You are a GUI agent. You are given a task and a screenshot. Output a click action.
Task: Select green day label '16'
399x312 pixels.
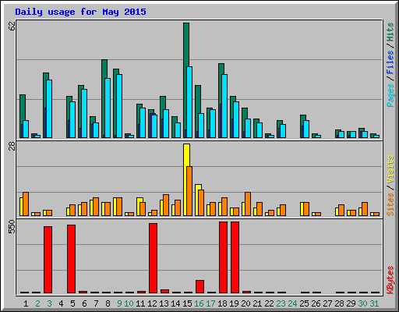(x=199, y=303)
